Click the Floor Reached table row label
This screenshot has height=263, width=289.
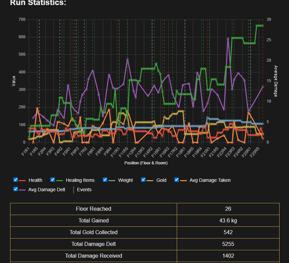pyautogui.click(x=93, y=209)
